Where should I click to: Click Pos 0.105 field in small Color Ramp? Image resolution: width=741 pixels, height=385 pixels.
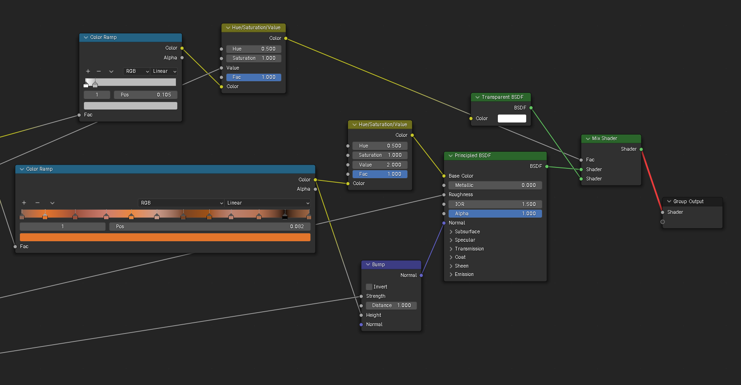tap(146, 95)
